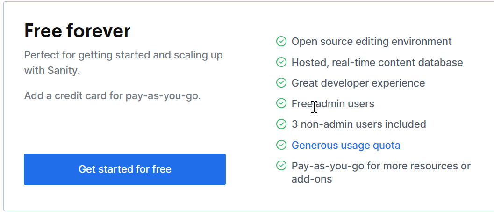The height and width of the screenshot is (212, 494).
Task: Click checkmark icon next to Great developer experience
Action: point(281,83)
